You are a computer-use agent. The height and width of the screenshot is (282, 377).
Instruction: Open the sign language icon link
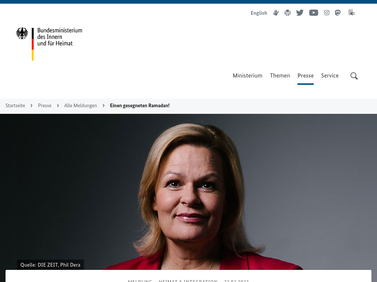point(276,13)
